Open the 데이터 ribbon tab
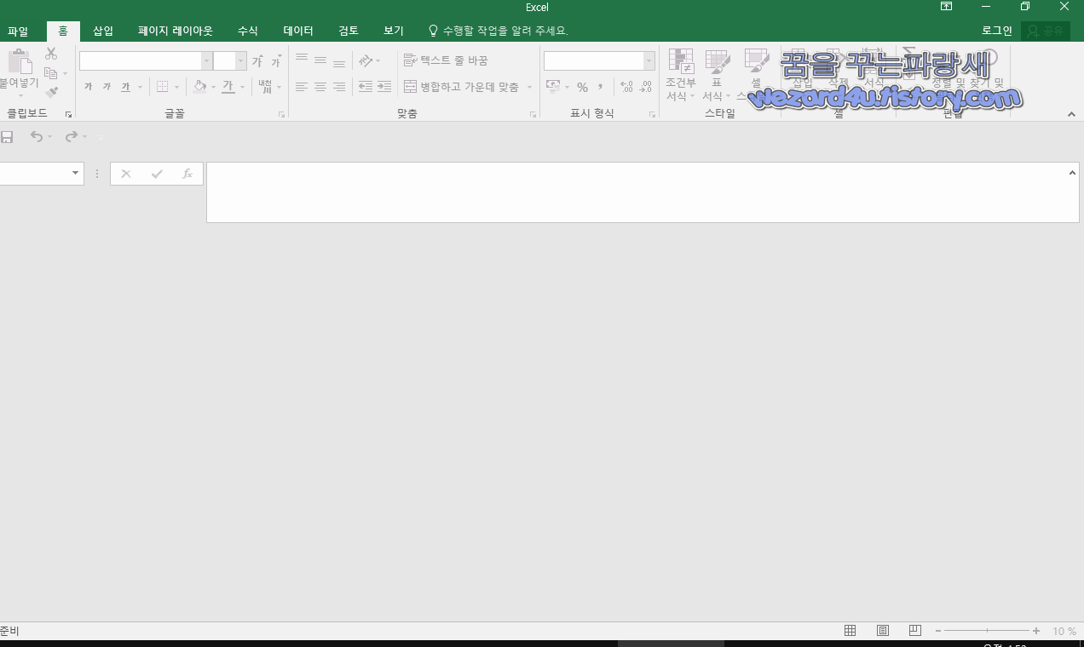 [297, 31]
